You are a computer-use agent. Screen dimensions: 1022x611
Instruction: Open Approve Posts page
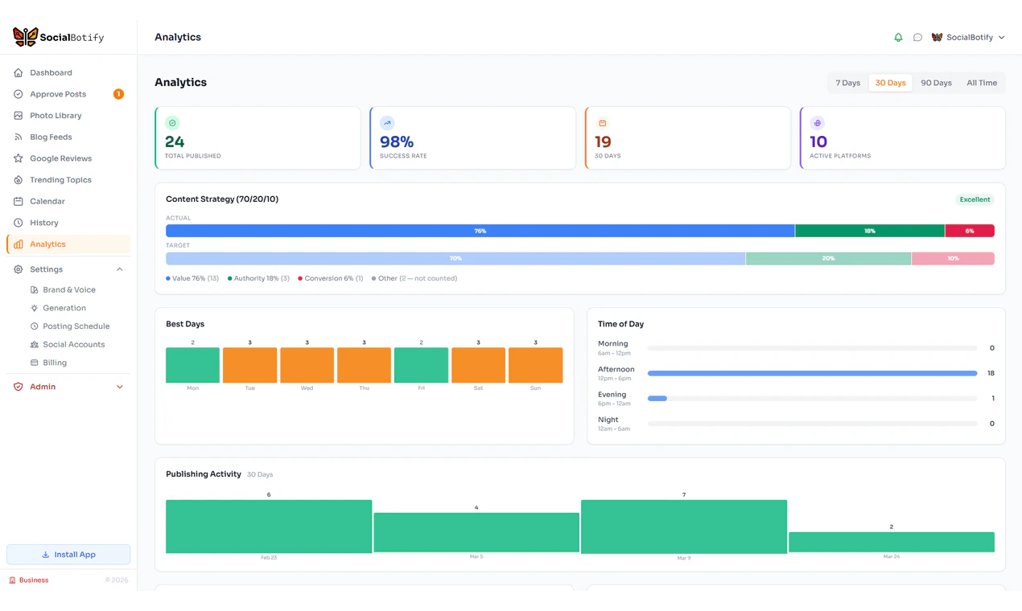tap(68, 94)
